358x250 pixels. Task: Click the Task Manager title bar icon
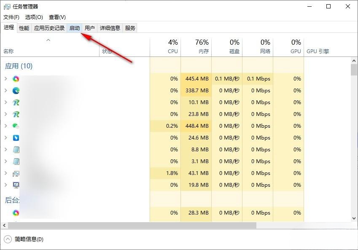click(x=7, y=7)
